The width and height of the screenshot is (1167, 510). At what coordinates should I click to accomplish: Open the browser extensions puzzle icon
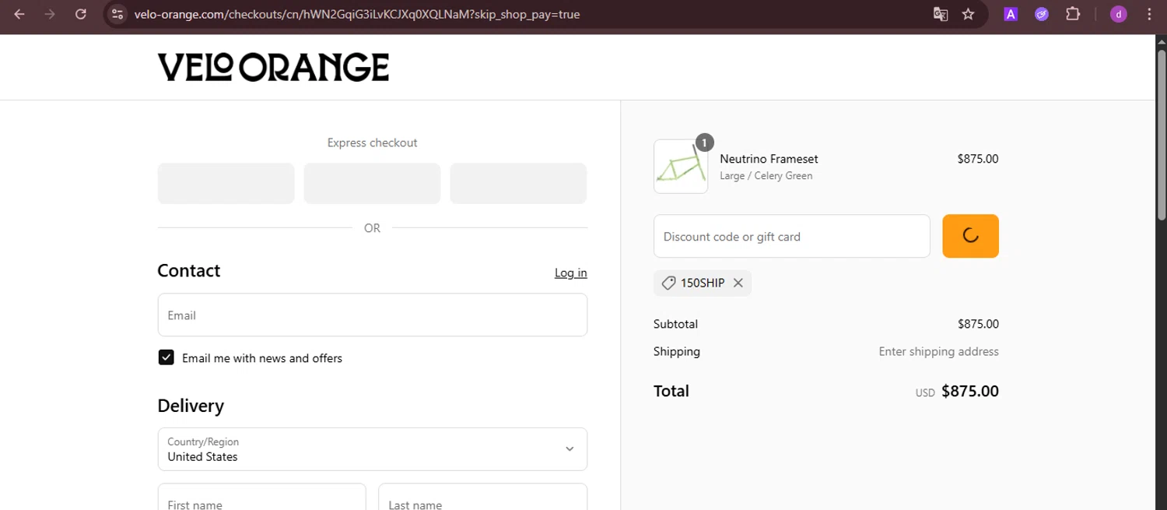click(1073, 14)
